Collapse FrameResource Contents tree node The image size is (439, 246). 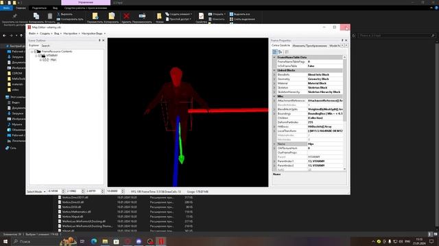[x=32, y=52]
